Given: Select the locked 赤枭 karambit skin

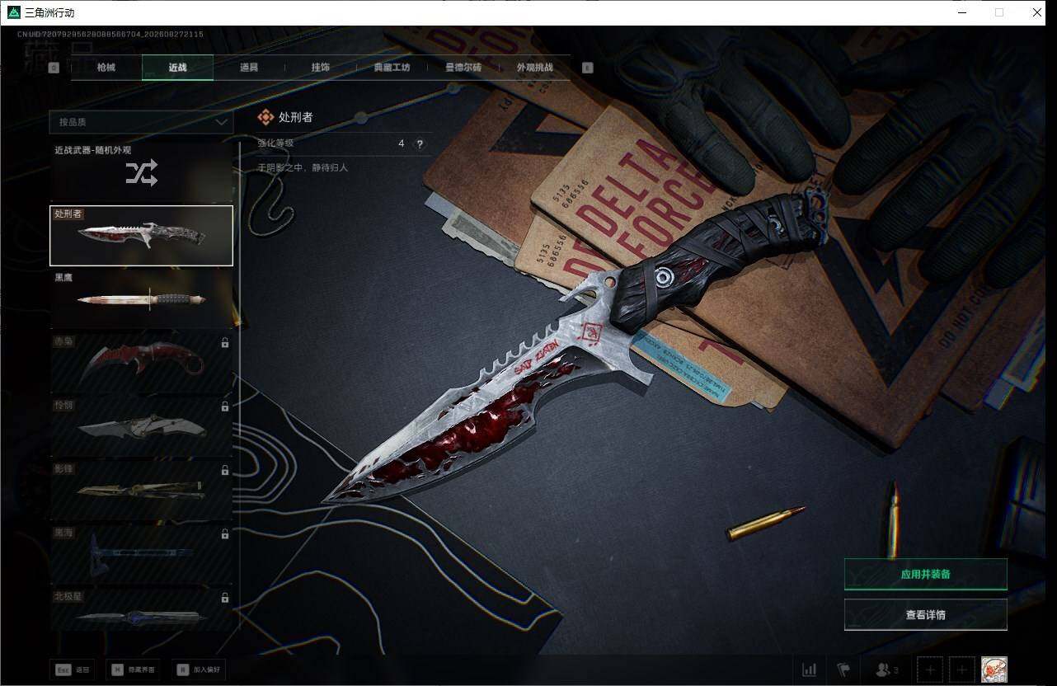Looking at the screenshot, I should [x=141, y=363].
